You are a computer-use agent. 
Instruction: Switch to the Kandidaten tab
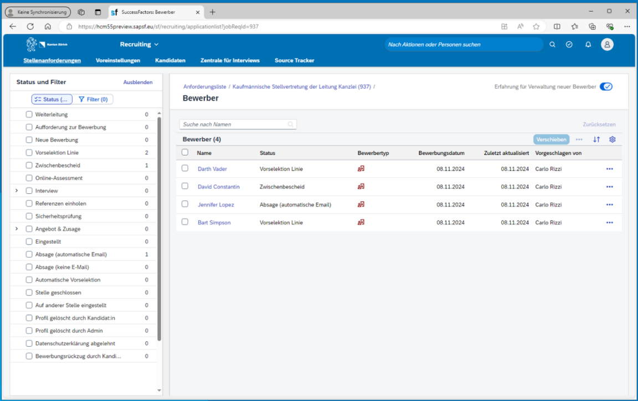click(170, 60)
